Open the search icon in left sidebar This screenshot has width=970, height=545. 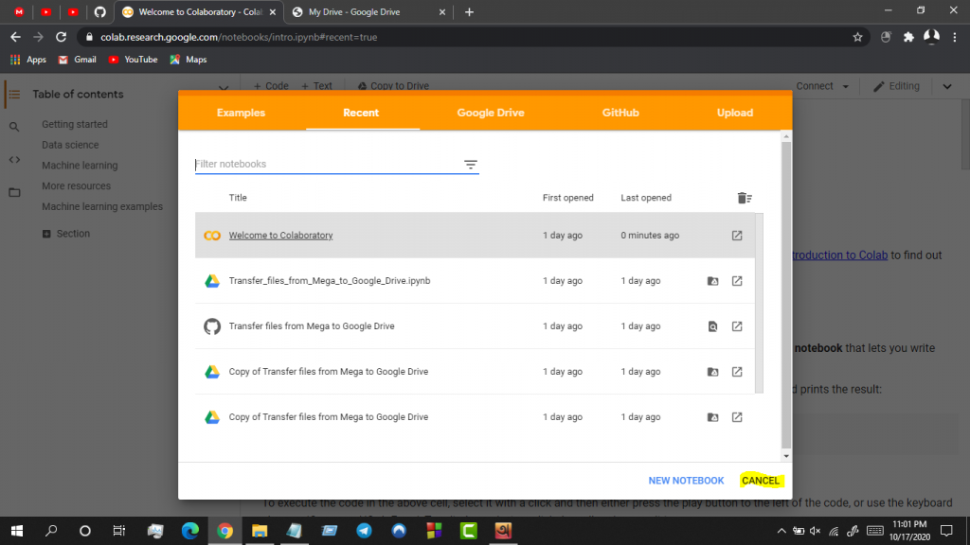click(x=14, y=127)
